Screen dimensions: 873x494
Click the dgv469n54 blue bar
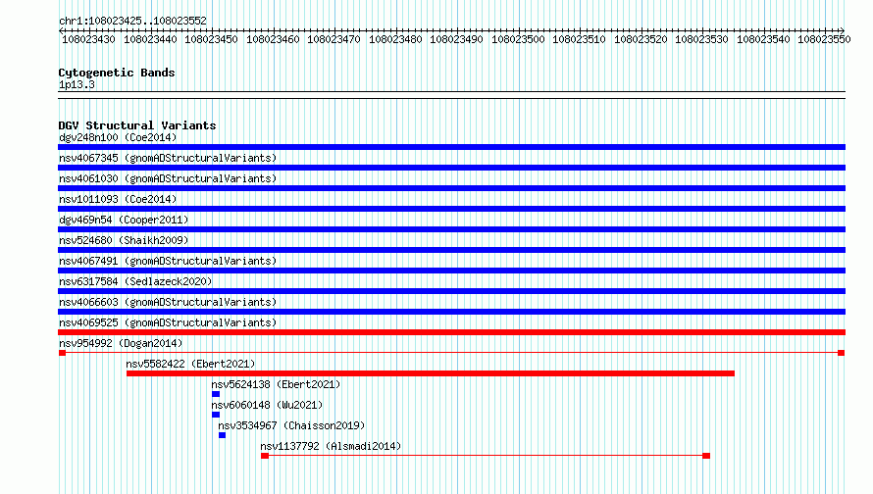click(451, 229)
